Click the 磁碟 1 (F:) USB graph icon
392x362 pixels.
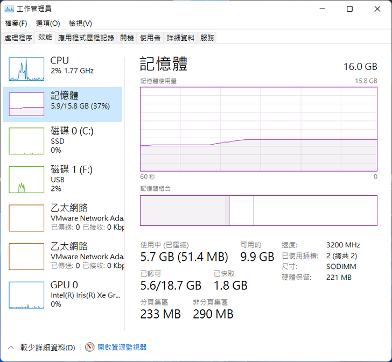(x=26, y=180)
